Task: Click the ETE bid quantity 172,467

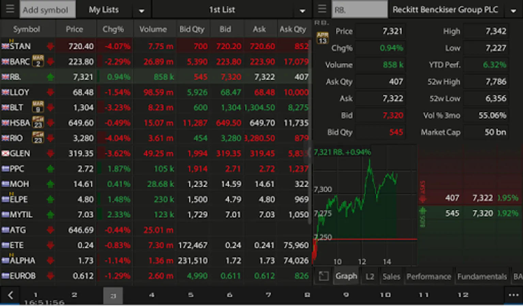Action: (x=193, y=245)
